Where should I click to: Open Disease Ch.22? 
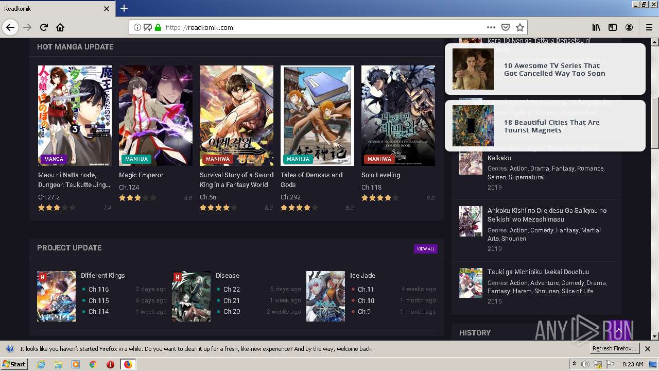pos(232,290)
